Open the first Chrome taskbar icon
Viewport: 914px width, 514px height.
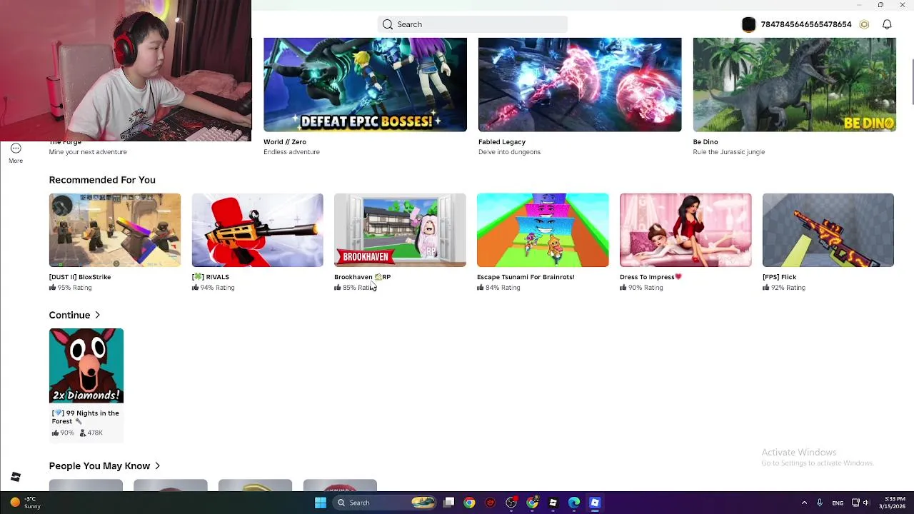point(469,503)
